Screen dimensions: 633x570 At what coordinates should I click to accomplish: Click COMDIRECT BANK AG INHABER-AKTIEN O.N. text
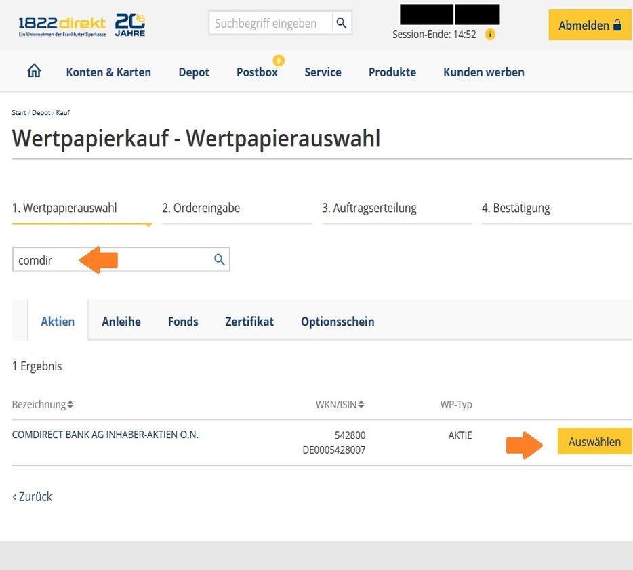tap(105, 435)
